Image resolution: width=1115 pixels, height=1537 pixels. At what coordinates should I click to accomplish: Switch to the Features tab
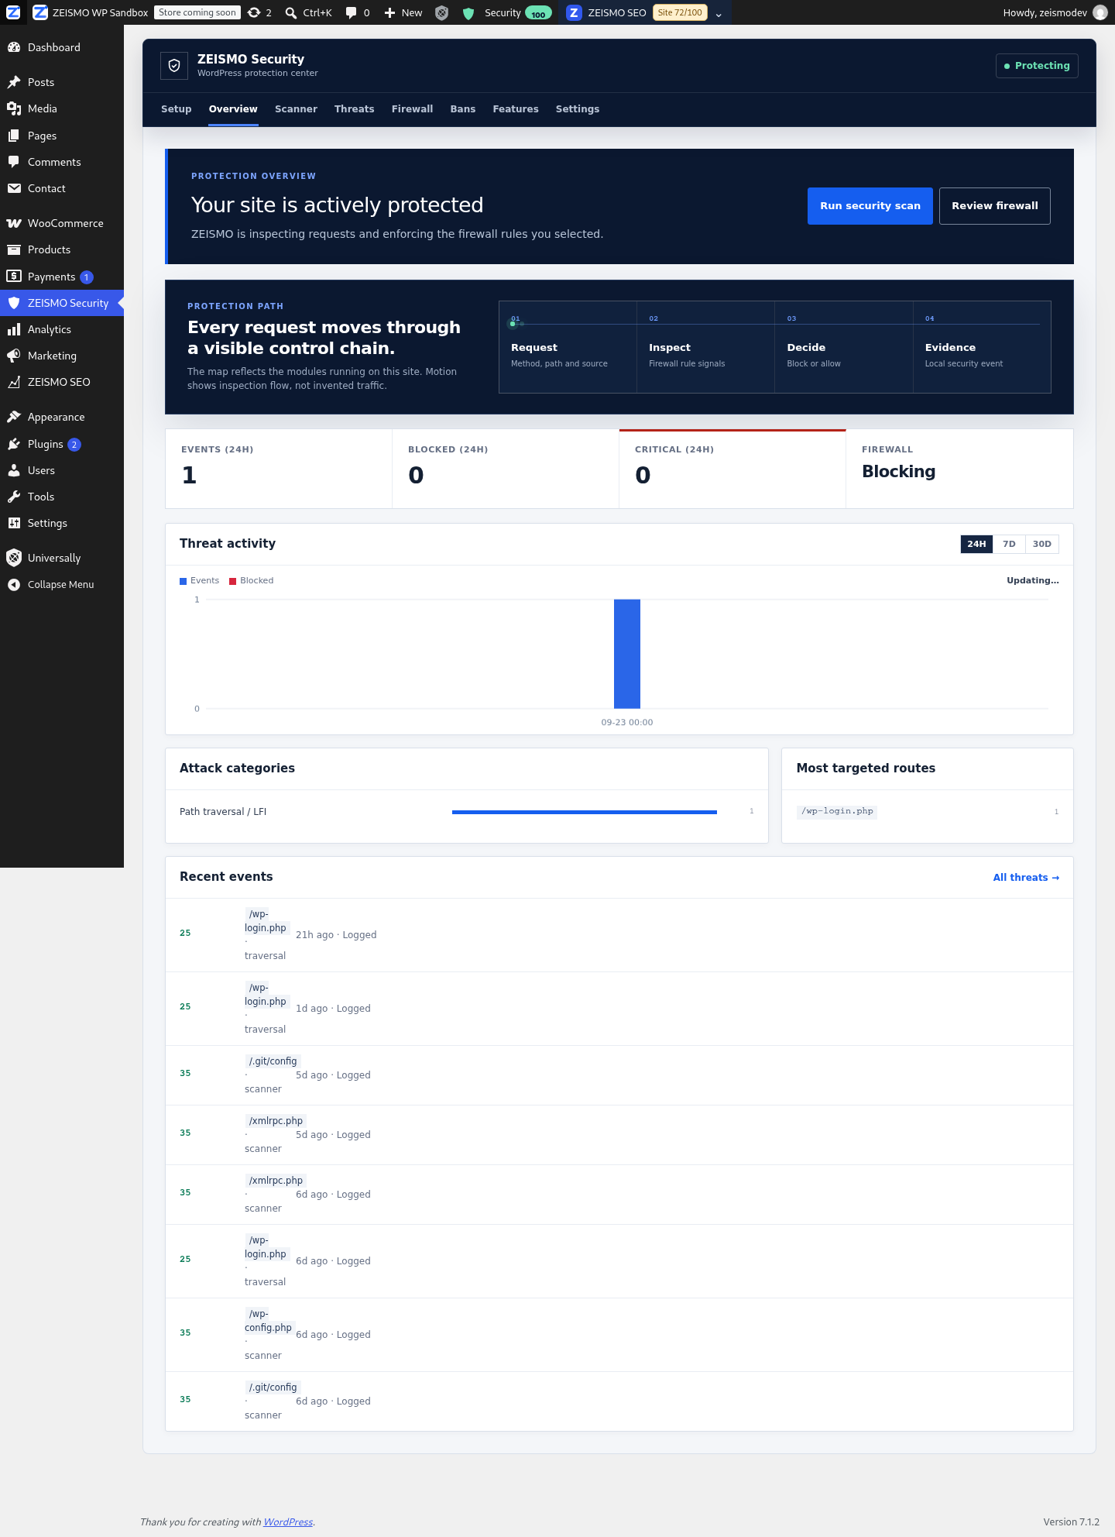(516, 109)
